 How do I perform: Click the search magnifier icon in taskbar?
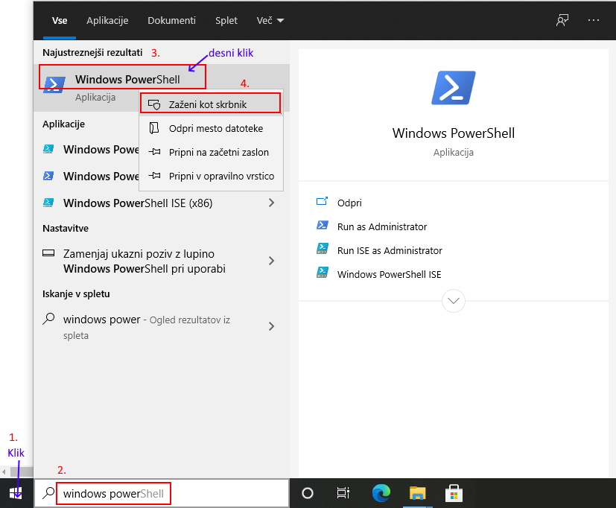click(x=48, y=493)
